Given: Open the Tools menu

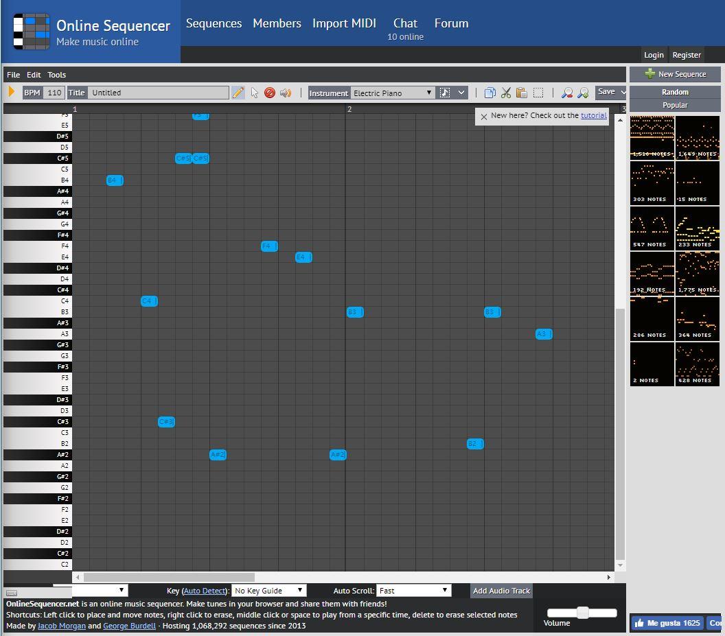Looking at the screenshot, I should (56, 75).
